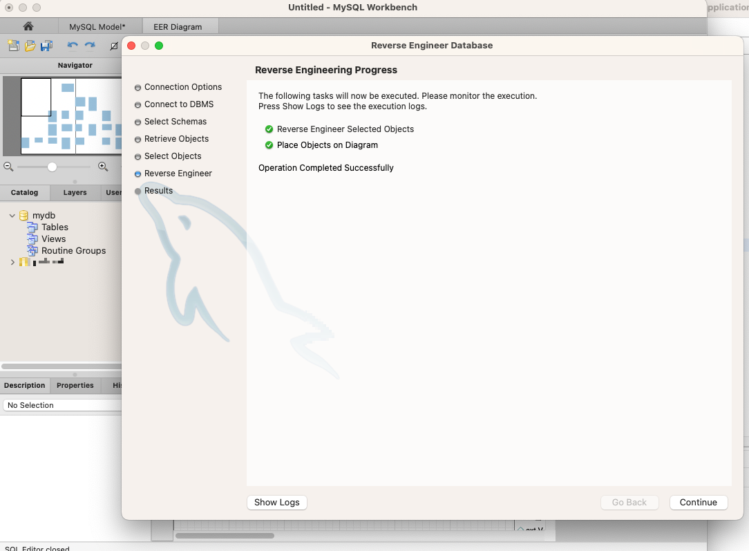
Task: Switch to the MySQL Model tab
Action: click(97, 27)
